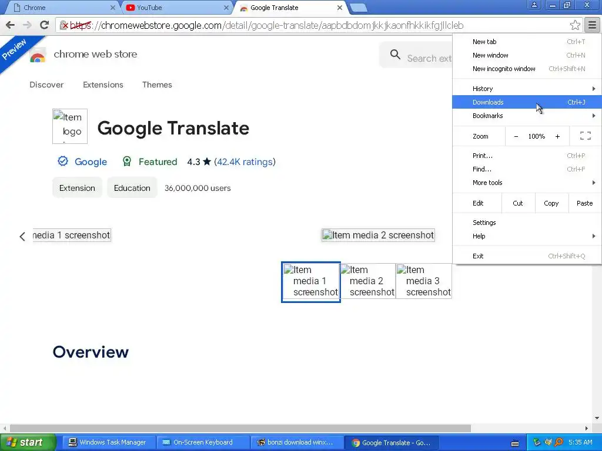Select New window in the menu
602x451 pixels.
click(527, 55)
